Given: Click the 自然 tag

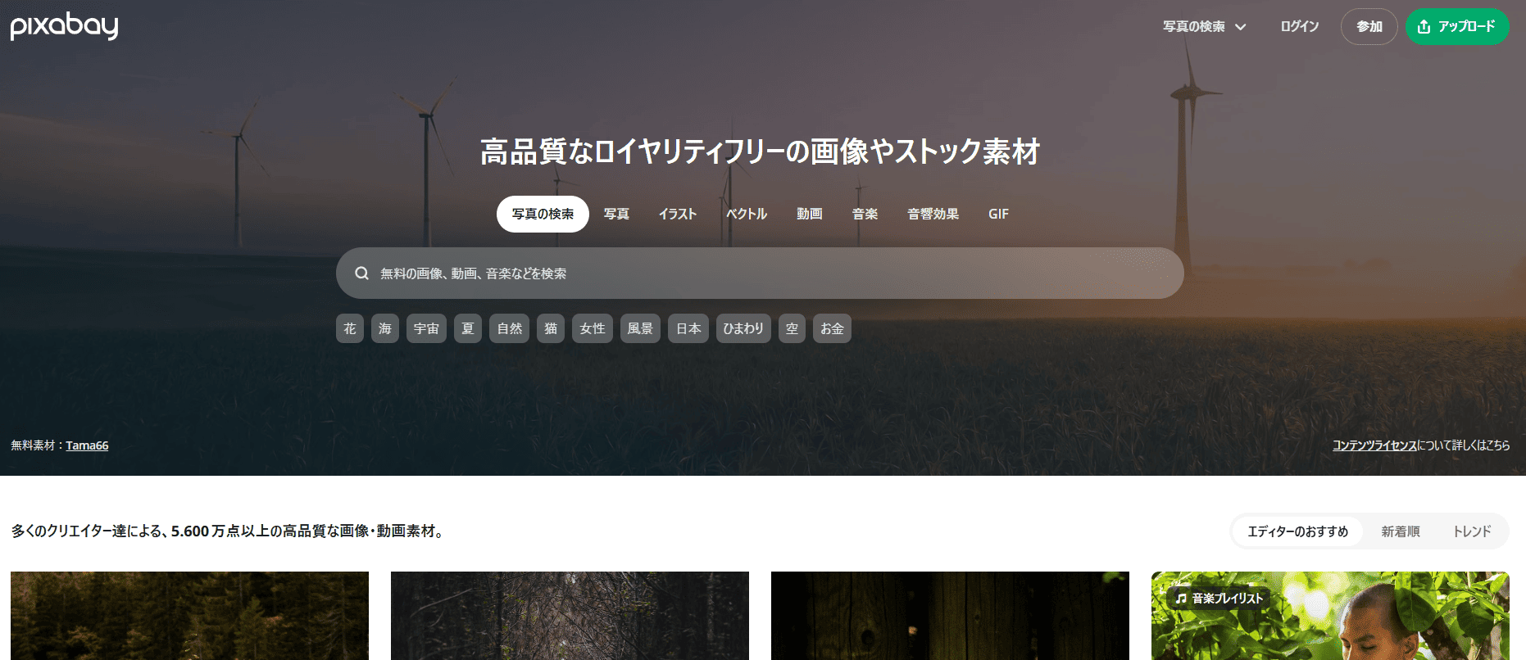Looking at the screenshot, I should pos(510,328).
